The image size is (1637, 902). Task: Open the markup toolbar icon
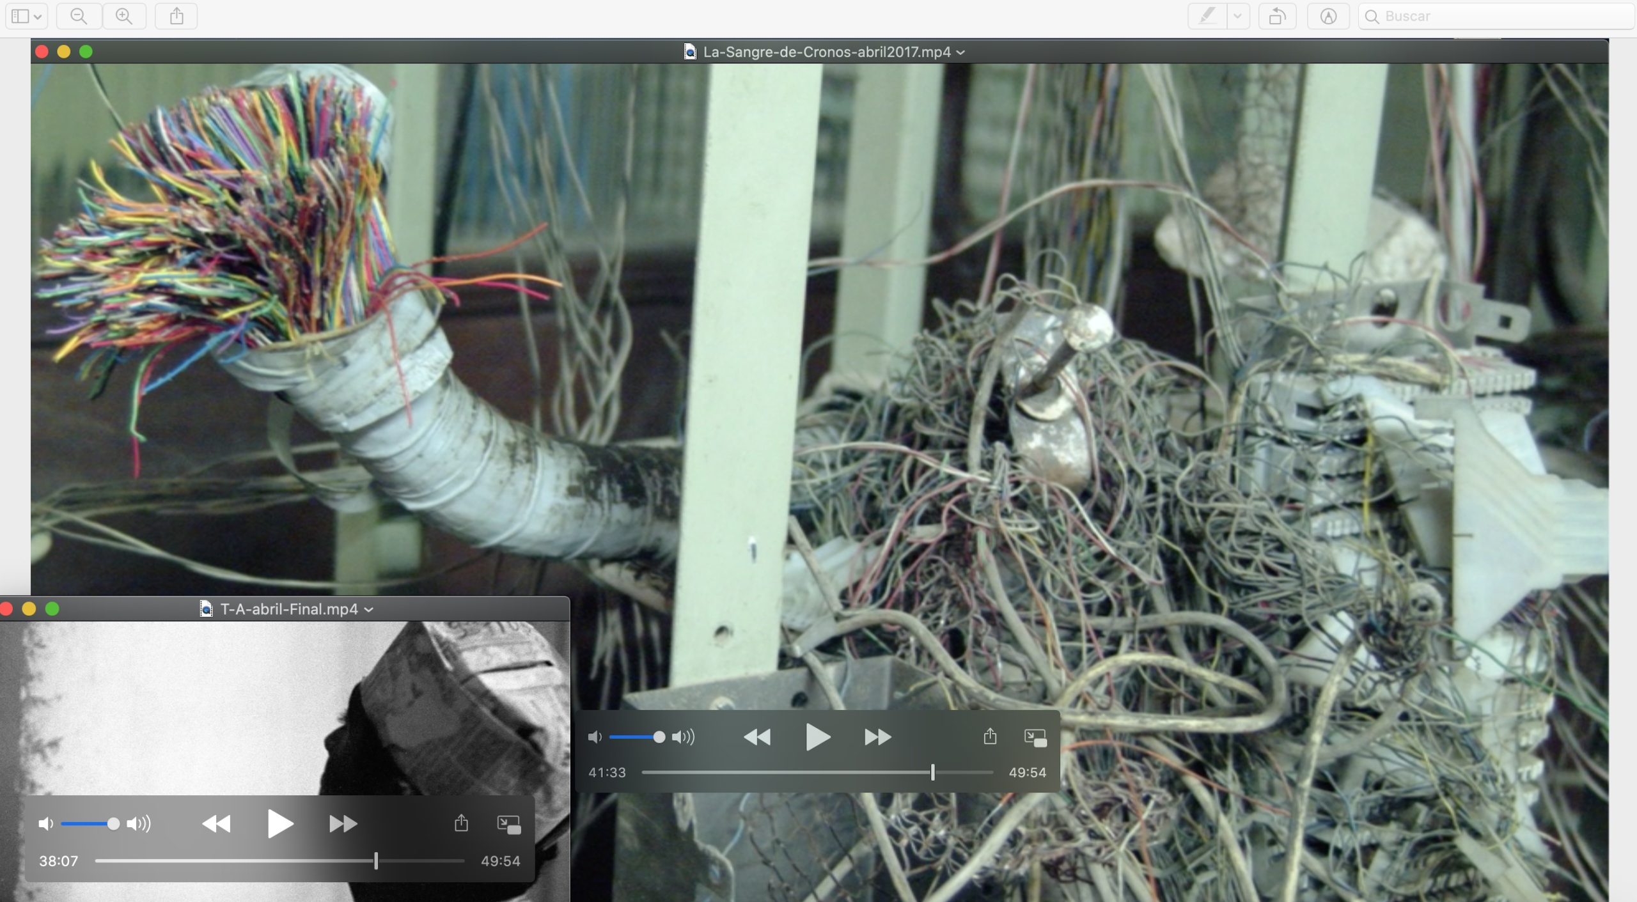coord(1328,16)
